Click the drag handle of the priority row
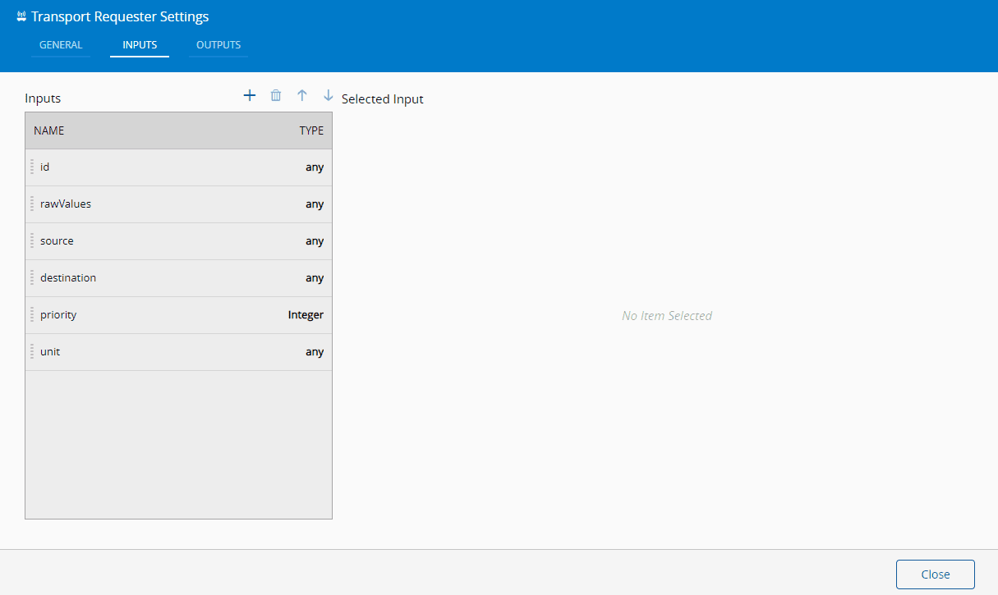Image resolution: width=998 pixels, height=595 pixels. [32, 315]
